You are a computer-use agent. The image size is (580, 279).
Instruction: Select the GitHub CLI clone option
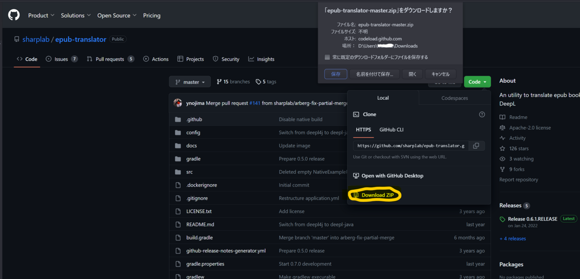tap(391, 130)
